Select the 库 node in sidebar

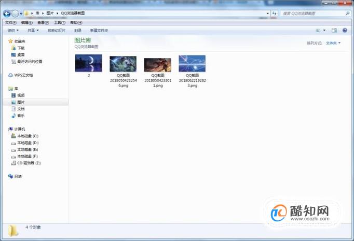16,89
